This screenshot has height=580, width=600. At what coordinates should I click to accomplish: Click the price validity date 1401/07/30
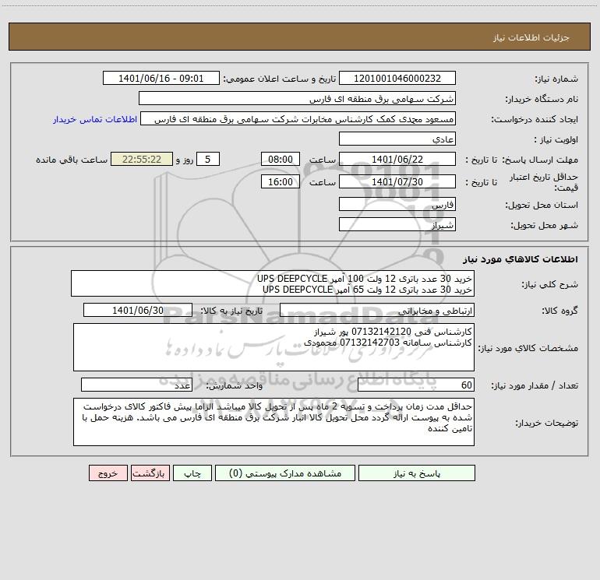[x=397, y=181]
